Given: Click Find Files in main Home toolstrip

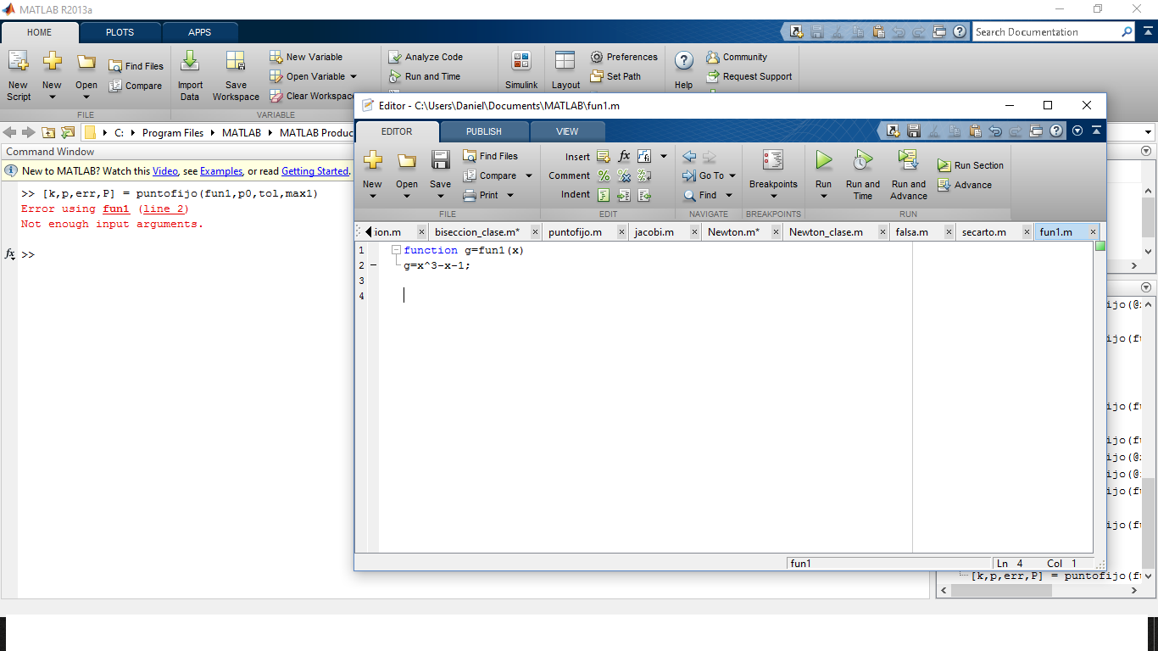Looking at the screenshot, I should click(136, 66).
